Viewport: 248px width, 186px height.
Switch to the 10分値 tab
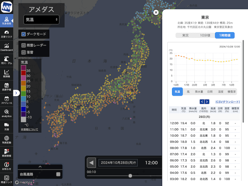pos(205,35)
